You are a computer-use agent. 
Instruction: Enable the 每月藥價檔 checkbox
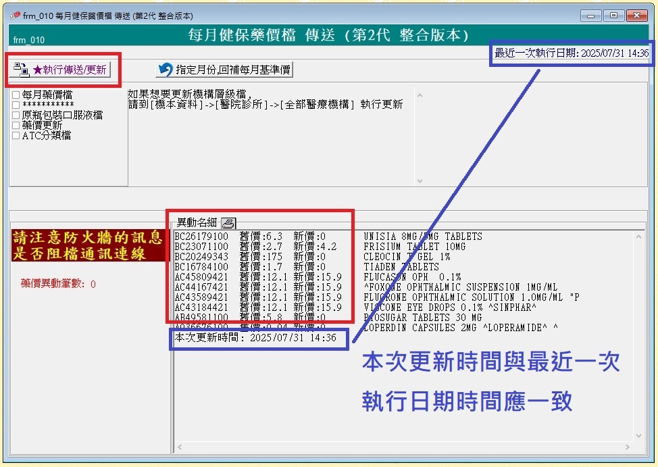coord(16,95)
